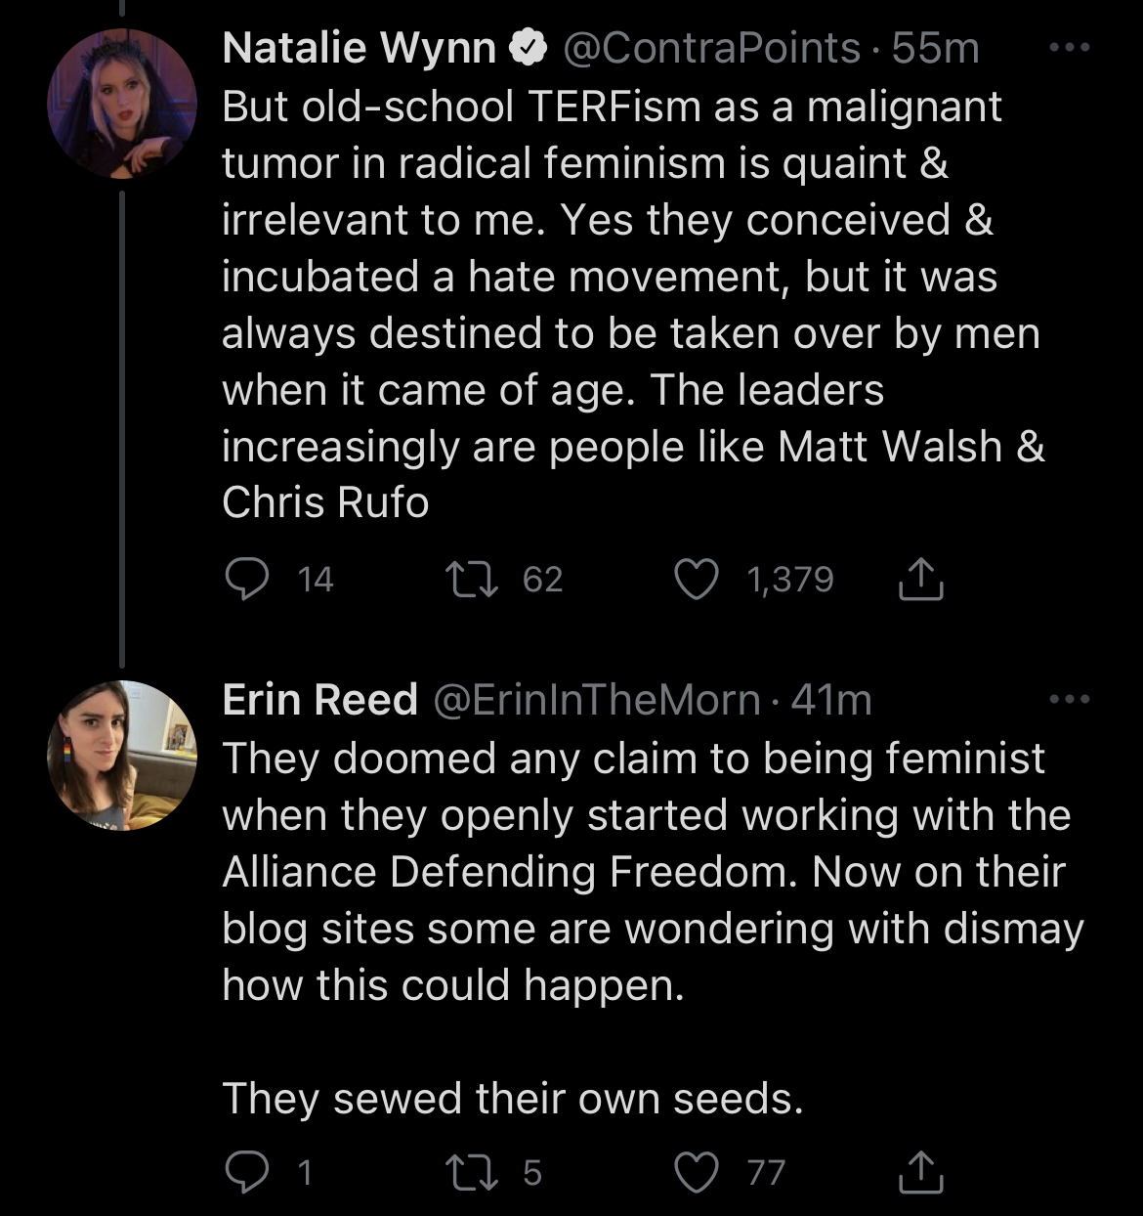Open the Natalie Wynn display name
This screenshot has width=1143, height=1216.
point(359,48)
